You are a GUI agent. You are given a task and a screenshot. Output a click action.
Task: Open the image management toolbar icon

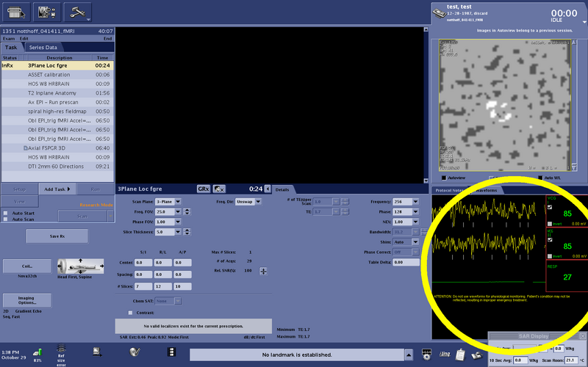click(47, 12)
